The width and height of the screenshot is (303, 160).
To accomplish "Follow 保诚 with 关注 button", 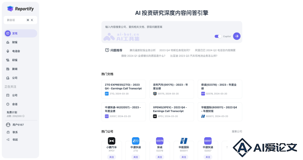I will pos(159,157).
